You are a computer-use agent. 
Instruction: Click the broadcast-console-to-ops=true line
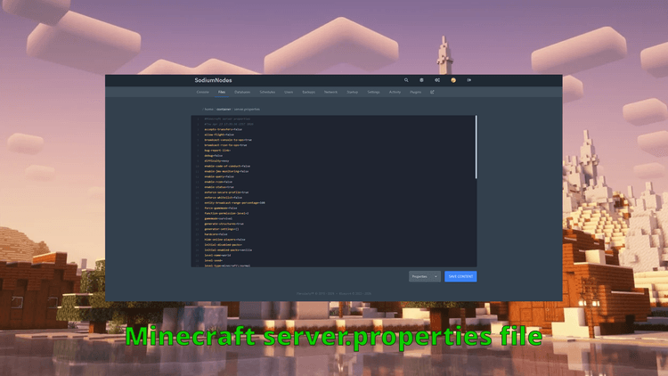[228, 140]
